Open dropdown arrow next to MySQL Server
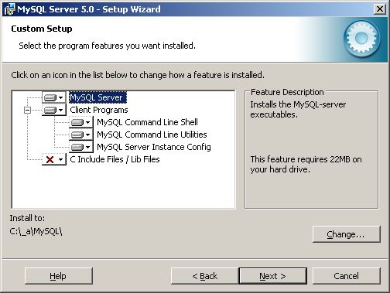 pos(60,98)
